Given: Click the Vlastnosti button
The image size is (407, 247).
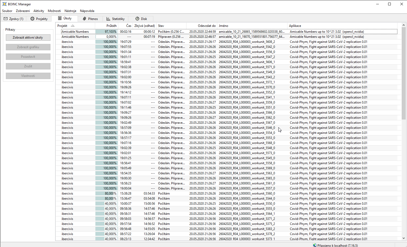Looking at the screenshot, I should coord(28,76).
